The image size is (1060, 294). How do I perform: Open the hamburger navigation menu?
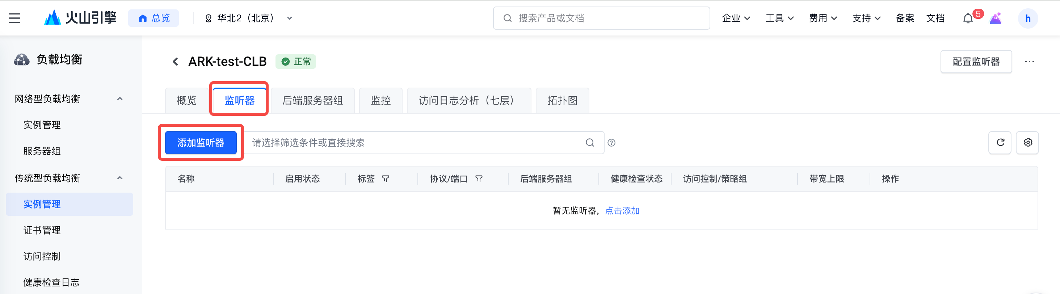[x=14, y=18]
